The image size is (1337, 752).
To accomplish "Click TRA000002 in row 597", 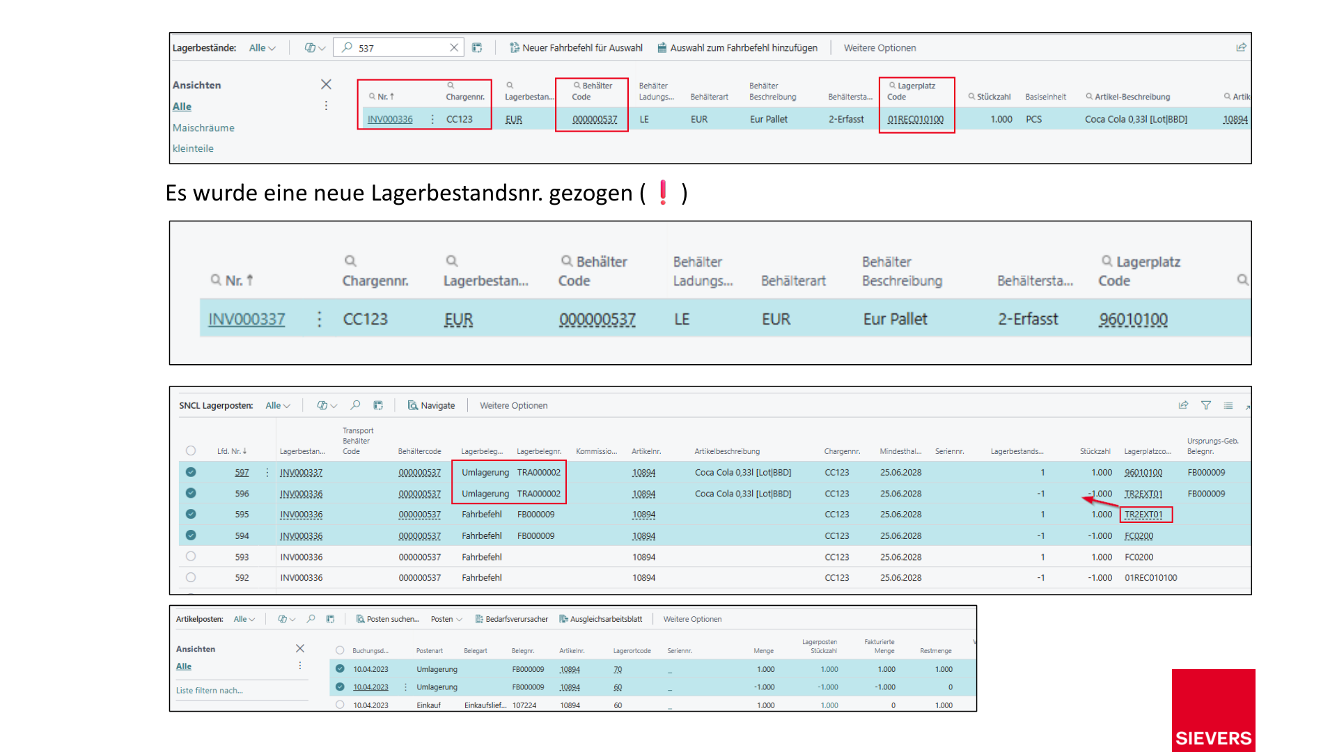I will (x=538, y=472).
